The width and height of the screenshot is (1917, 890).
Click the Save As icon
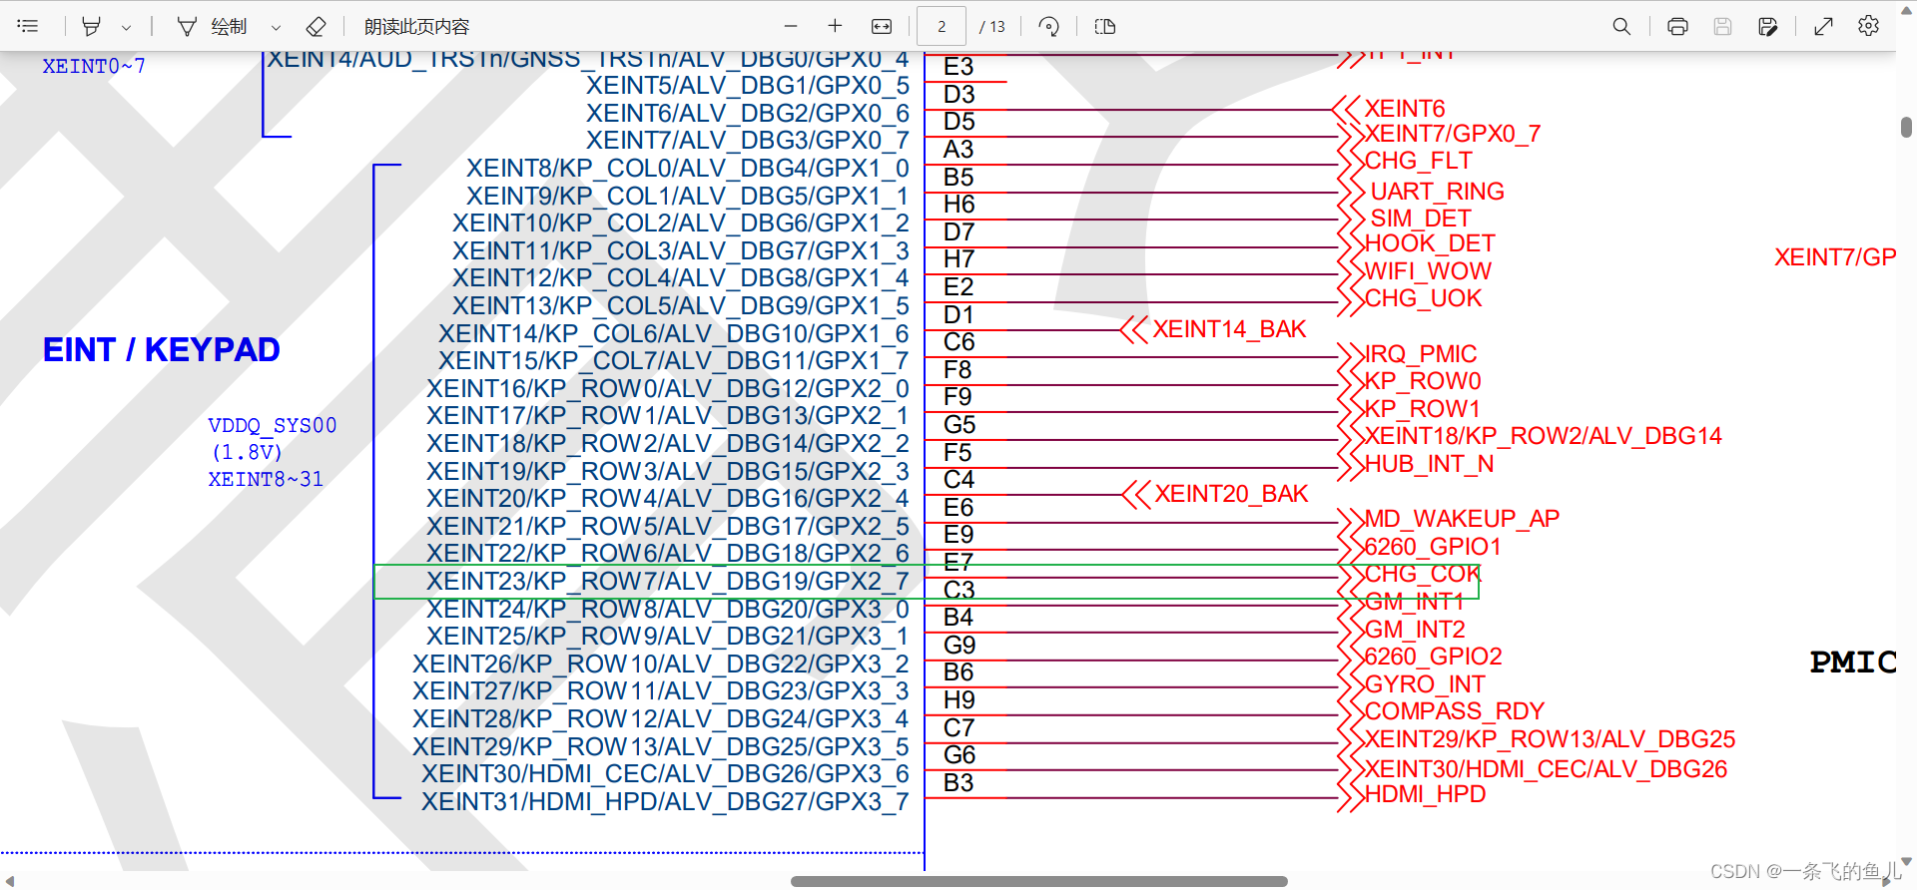(x=1767, y=26)
